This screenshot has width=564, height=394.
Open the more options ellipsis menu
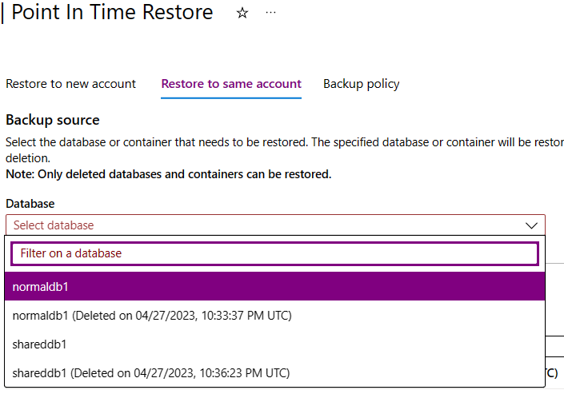pyautogui.click(x=270, y=14)
